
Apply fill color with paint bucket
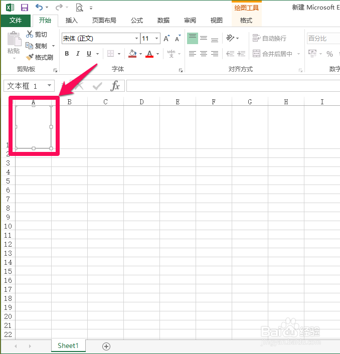coord(132,54)
